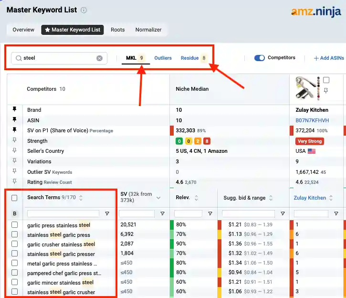Image resolution: width=346 pixels, height=298 pixels.
Task: Tick checkbox for 'garlic press stainless steel'
Action: [x=15, y=225]
